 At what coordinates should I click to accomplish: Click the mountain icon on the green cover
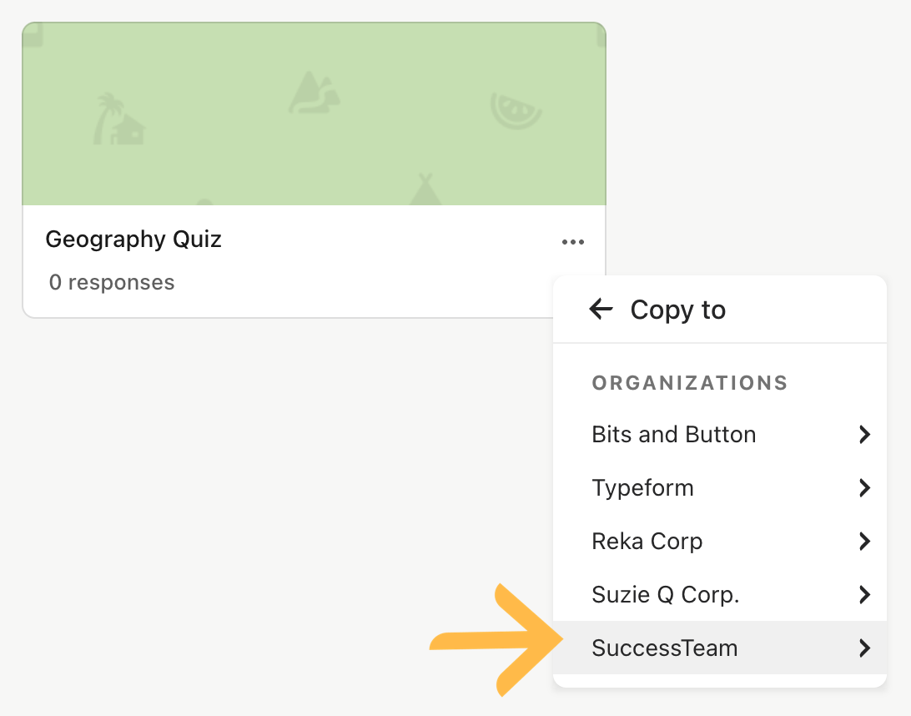click(x=315, y=93)
